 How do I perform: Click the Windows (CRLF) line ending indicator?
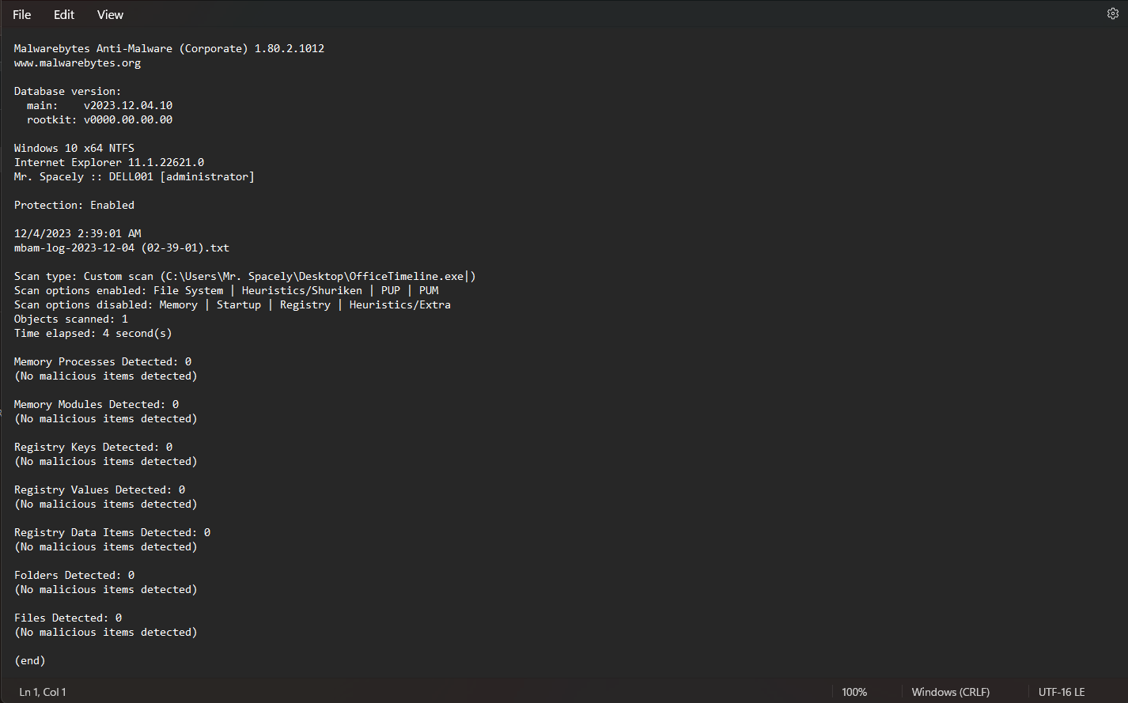click(950, 692)
